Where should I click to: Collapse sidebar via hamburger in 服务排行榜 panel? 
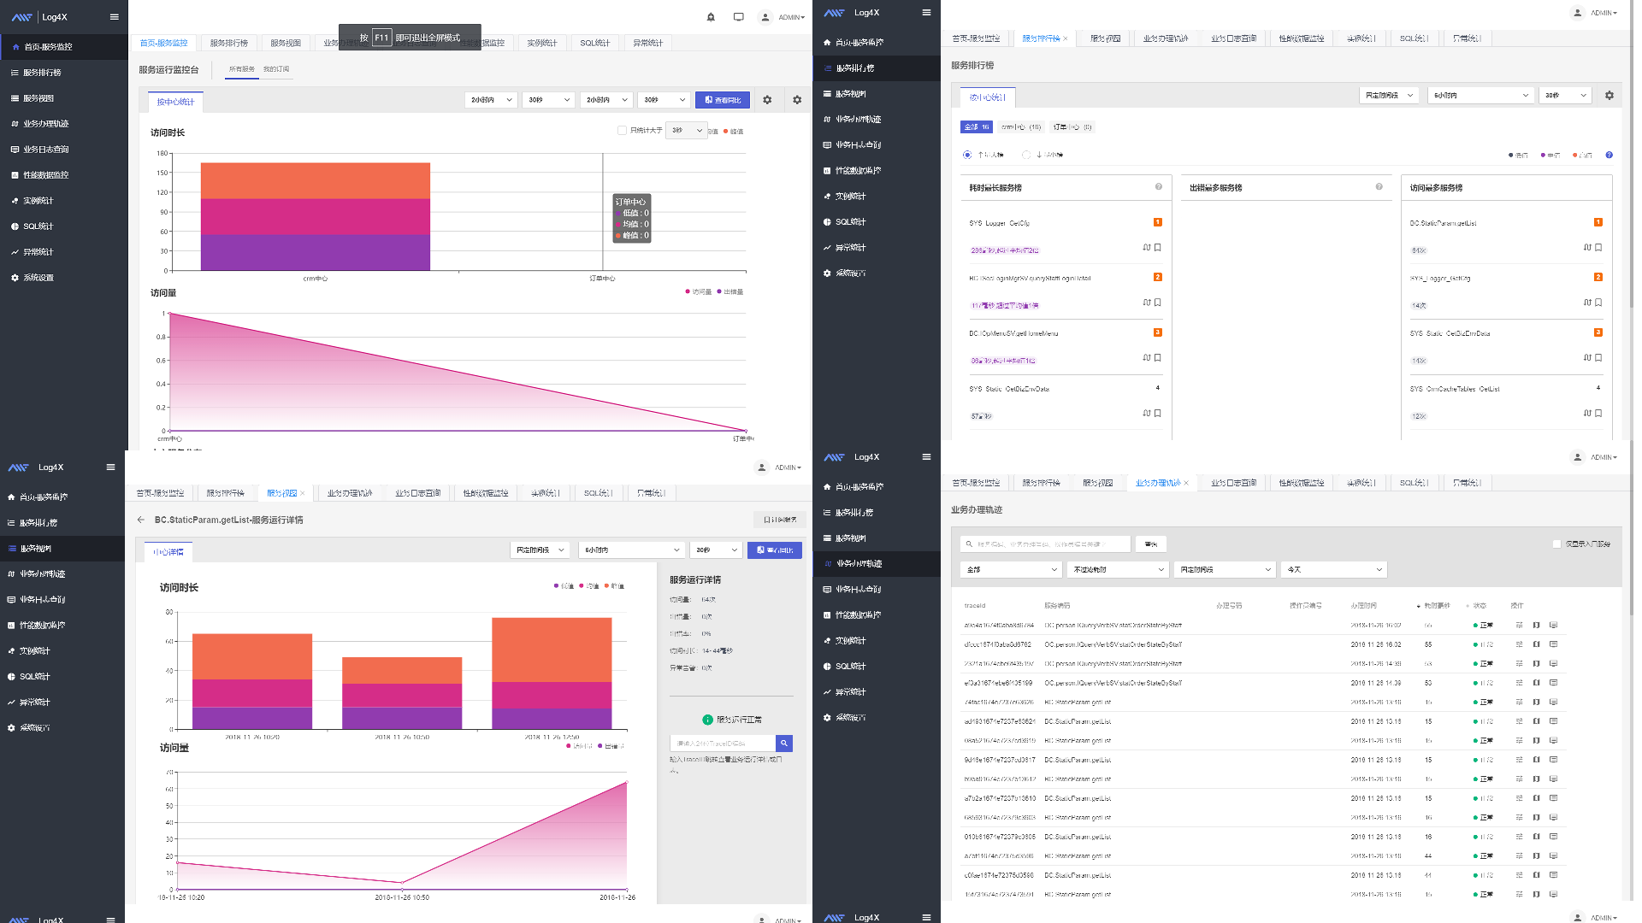pyautogui.click(x=926, y=13)
